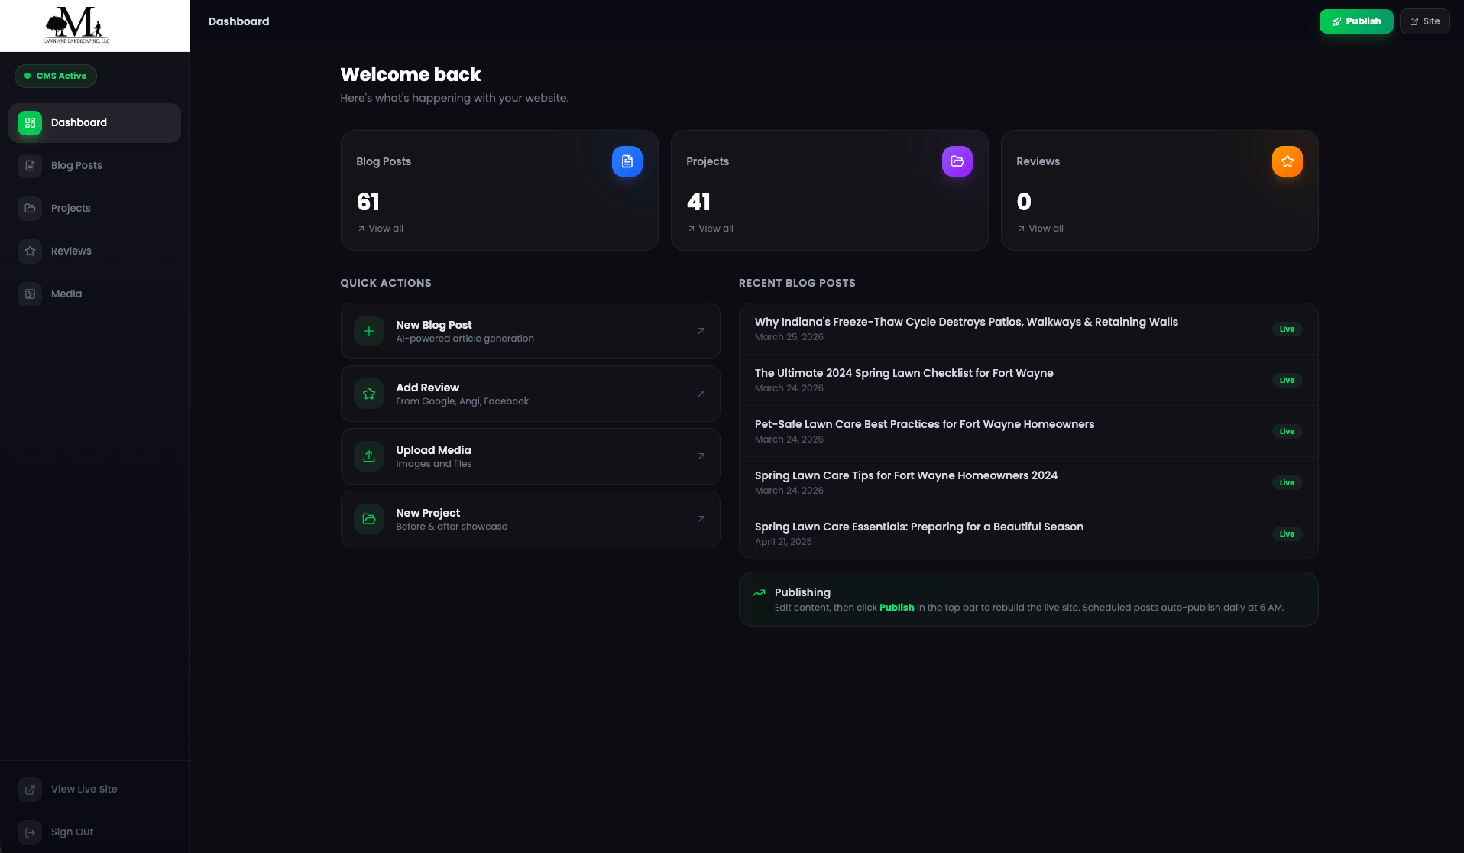Viewport: 1464px width, 853px height.
Task: Click the New Blog Post plus icon
Action: (x=368, y=330)
